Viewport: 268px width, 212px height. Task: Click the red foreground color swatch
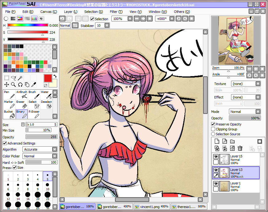[48, 79]
